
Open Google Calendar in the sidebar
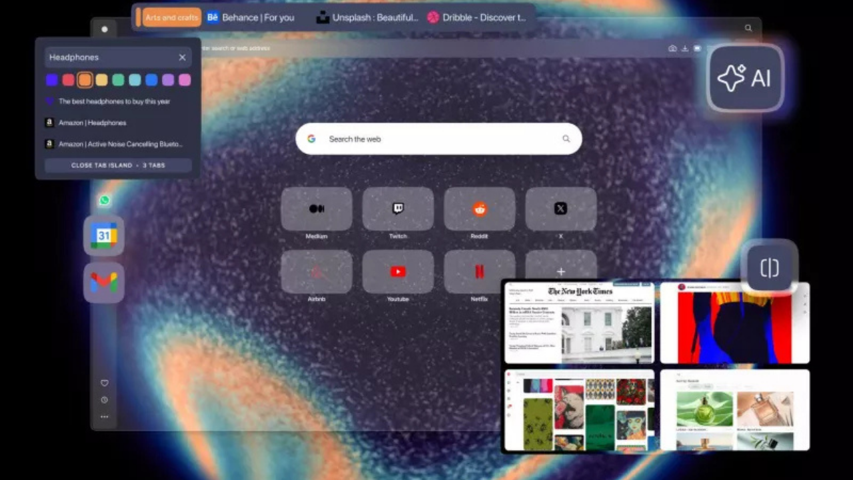tap(104, 236)
